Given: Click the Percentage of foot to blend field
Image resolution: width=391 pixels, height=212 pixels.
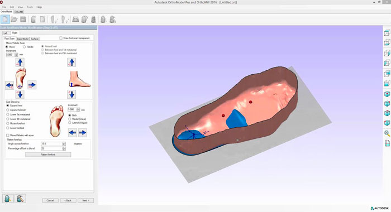Looking at the screenshot, I should pos(51,148).
